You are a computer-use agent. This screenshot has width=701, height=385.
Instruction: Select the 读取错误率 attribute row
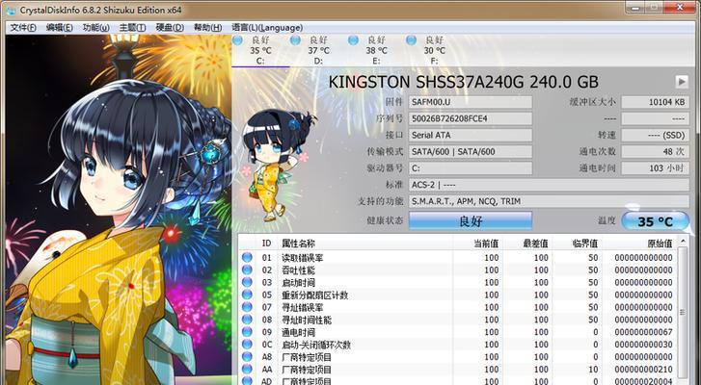click(x=457, y=257)
